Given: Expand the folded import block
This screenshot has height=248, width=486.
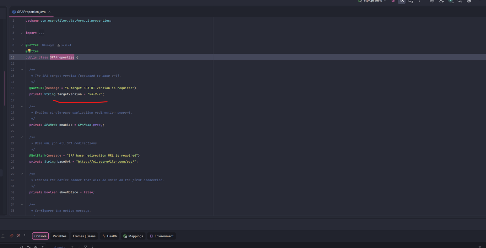Looking at the screenshot, I should tap(22, 33).
